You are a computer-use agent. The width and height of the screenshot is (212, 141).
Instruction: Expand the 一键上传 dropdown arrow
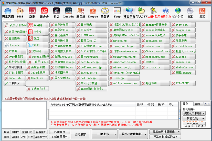[x=115, y=134]
